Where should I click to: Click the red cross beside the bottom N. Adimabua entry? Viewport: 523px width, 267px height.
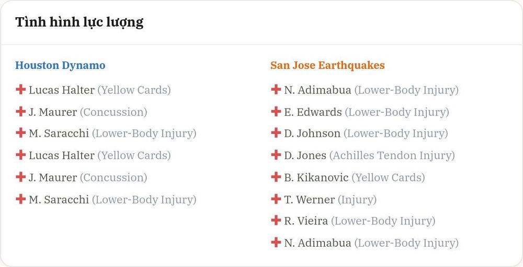click(276, 242)
